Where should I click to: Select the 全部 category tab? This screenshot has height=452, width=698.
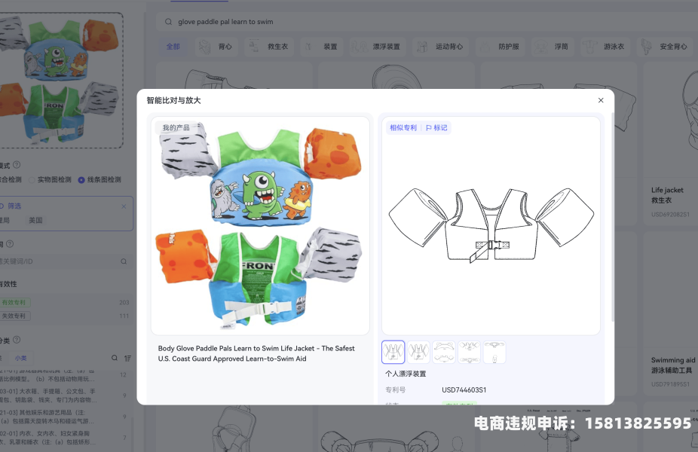173,46
